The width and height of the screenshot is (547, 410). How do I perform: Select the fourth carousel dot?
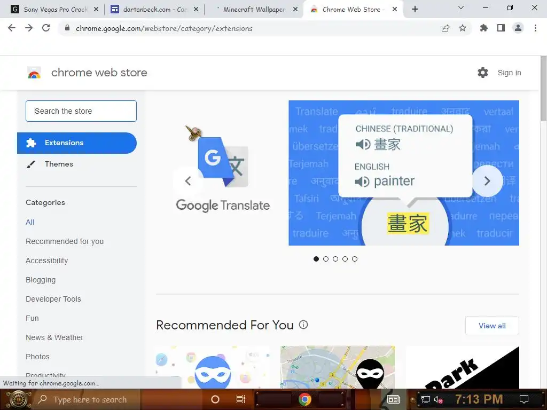[345, 259]
